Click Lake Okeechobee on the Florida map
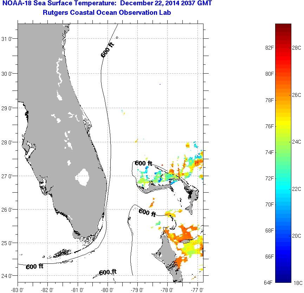Image resolution: width=304 pixels, height=293 pixels. (x=83, y=177)
